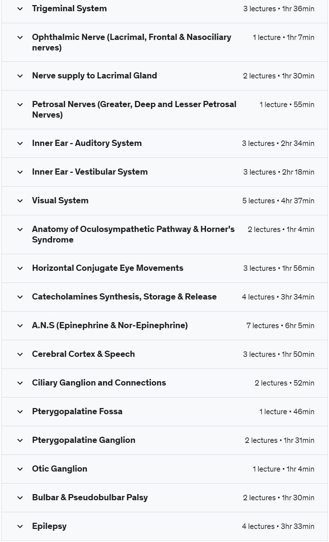
Task: Expand the Visual System section chevron
Action: (20, 201)
